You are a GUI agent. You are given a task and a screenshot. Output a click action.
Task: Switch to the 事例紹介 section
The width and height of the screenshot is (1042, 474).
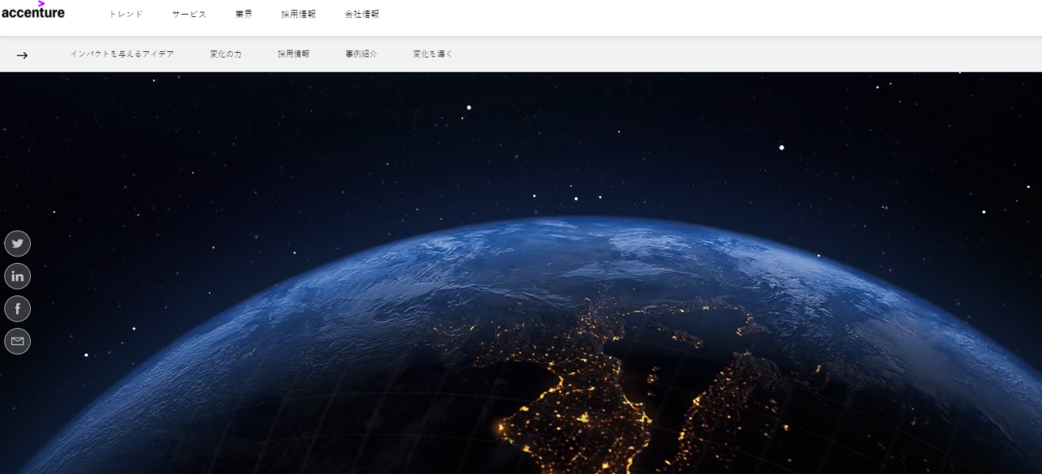click(x=361, y=54)
